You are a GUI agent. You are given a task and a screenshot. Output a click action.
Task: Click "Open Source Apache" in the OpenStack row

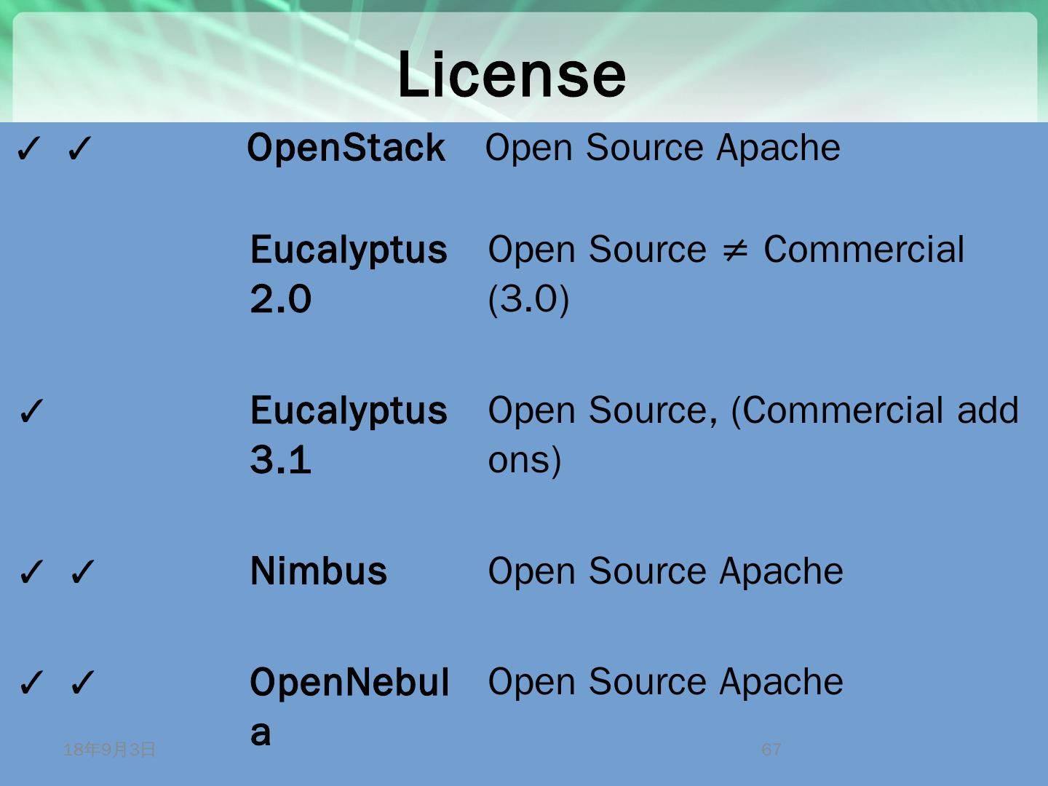[x=663, y=148]
